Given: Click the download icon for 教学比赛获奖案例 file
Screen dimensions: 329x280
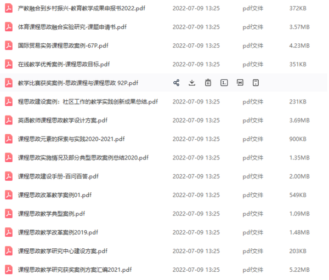Looking at the screenshot, I should 192,83.
